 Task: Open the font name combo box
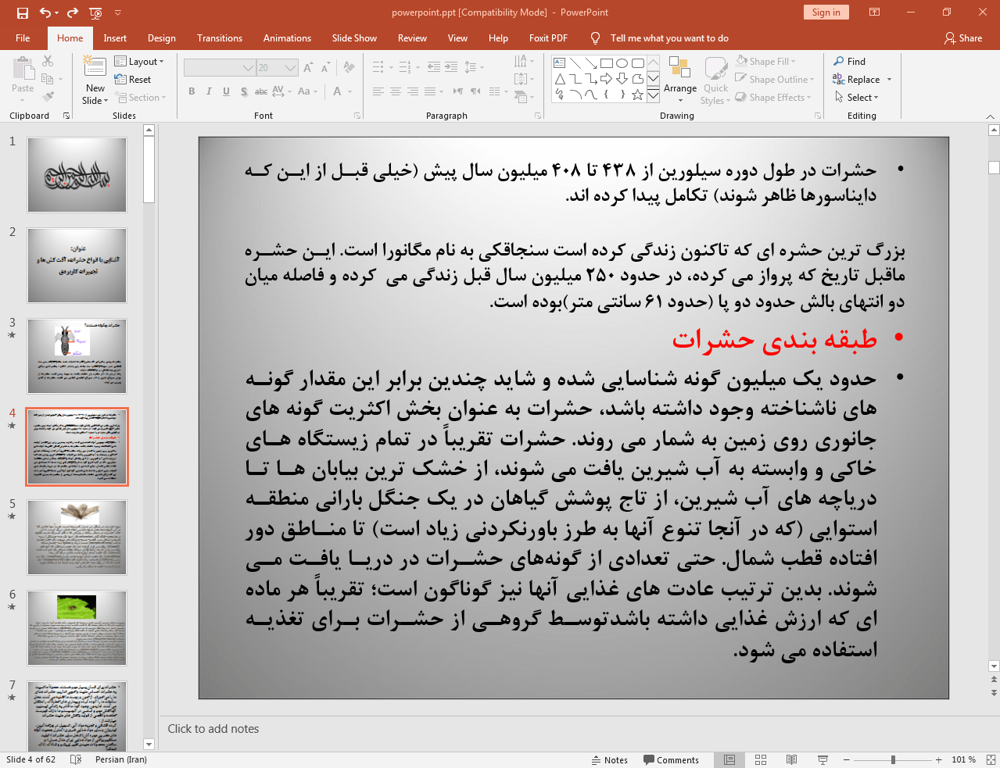pos(220,68)
